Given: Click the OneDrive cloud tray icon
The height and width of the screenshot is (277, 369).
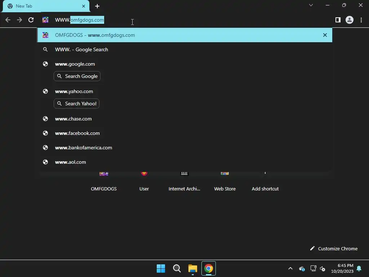Looking at the screenshot, I should [x=302, y=268].
